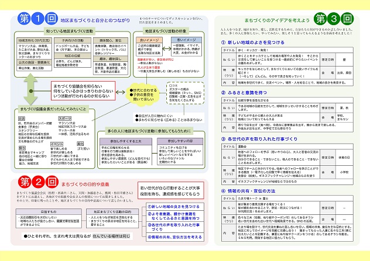Image resolution: width=370 pixels, height=261 pixels.
Task: Click the '内容' label cell in table ④
Action: click(229, 233)
